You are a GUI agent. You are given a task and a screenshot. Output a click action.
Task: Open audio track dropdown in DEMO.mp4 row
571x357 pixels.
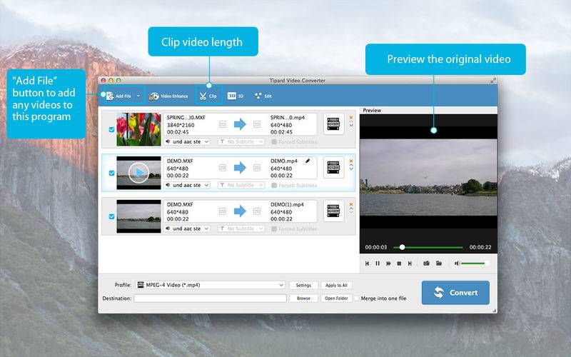(x=187, y=185)
